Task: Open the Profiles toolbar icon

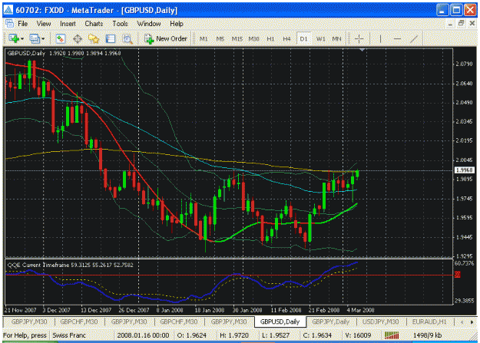Action: [35, 38]
